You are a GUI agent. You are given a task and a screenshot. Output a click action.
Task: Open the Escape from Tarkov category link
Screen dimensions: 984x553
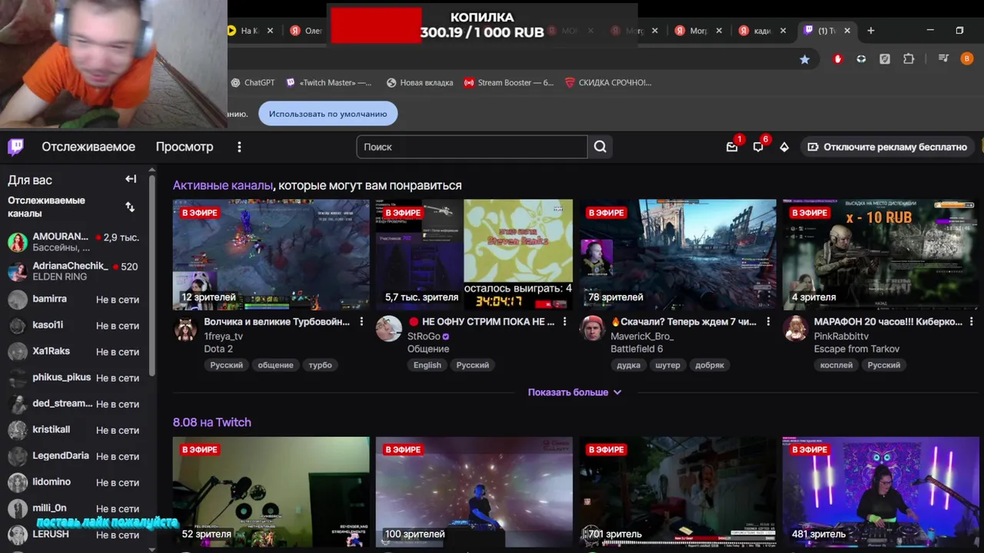click(856, 349)
